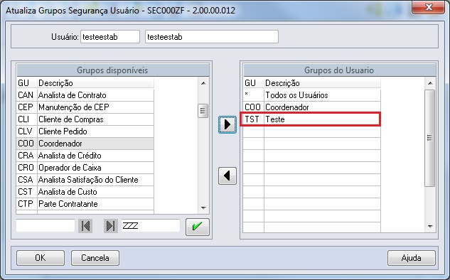The image size is (450, 280).
Task: Close the Atualiza Grupos window
Action: (429, 7)
